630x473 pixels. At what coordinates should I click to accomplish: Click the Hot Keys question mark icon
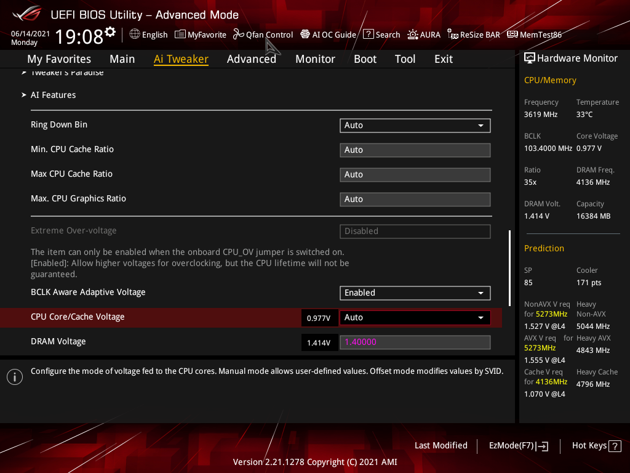[x=615, y=446]
